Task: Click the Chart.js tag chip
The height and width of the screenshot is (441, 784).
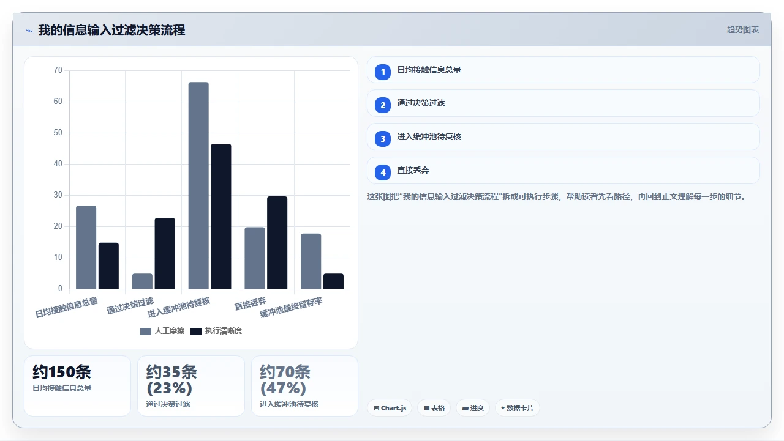Action: (x=390, y=408)
